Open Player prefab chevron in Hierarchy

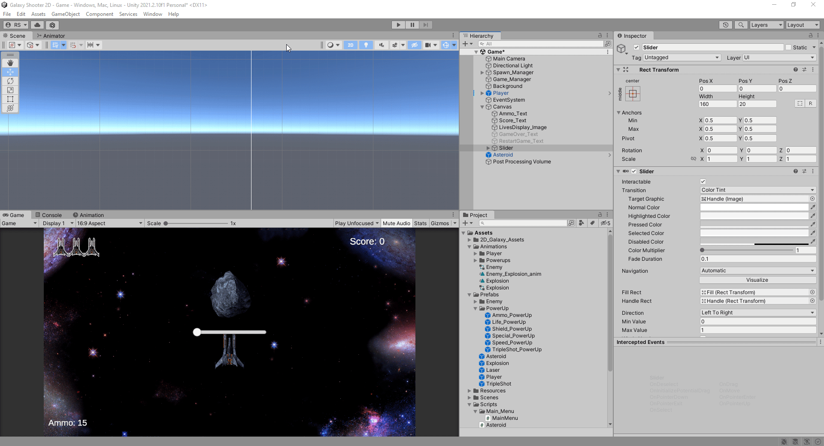click(609, 93)
